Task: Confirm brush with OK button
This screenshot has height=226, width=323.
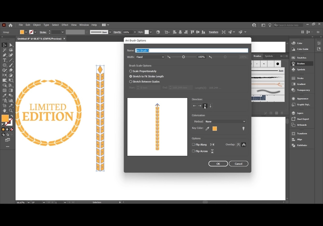Action: pos(218,164)
